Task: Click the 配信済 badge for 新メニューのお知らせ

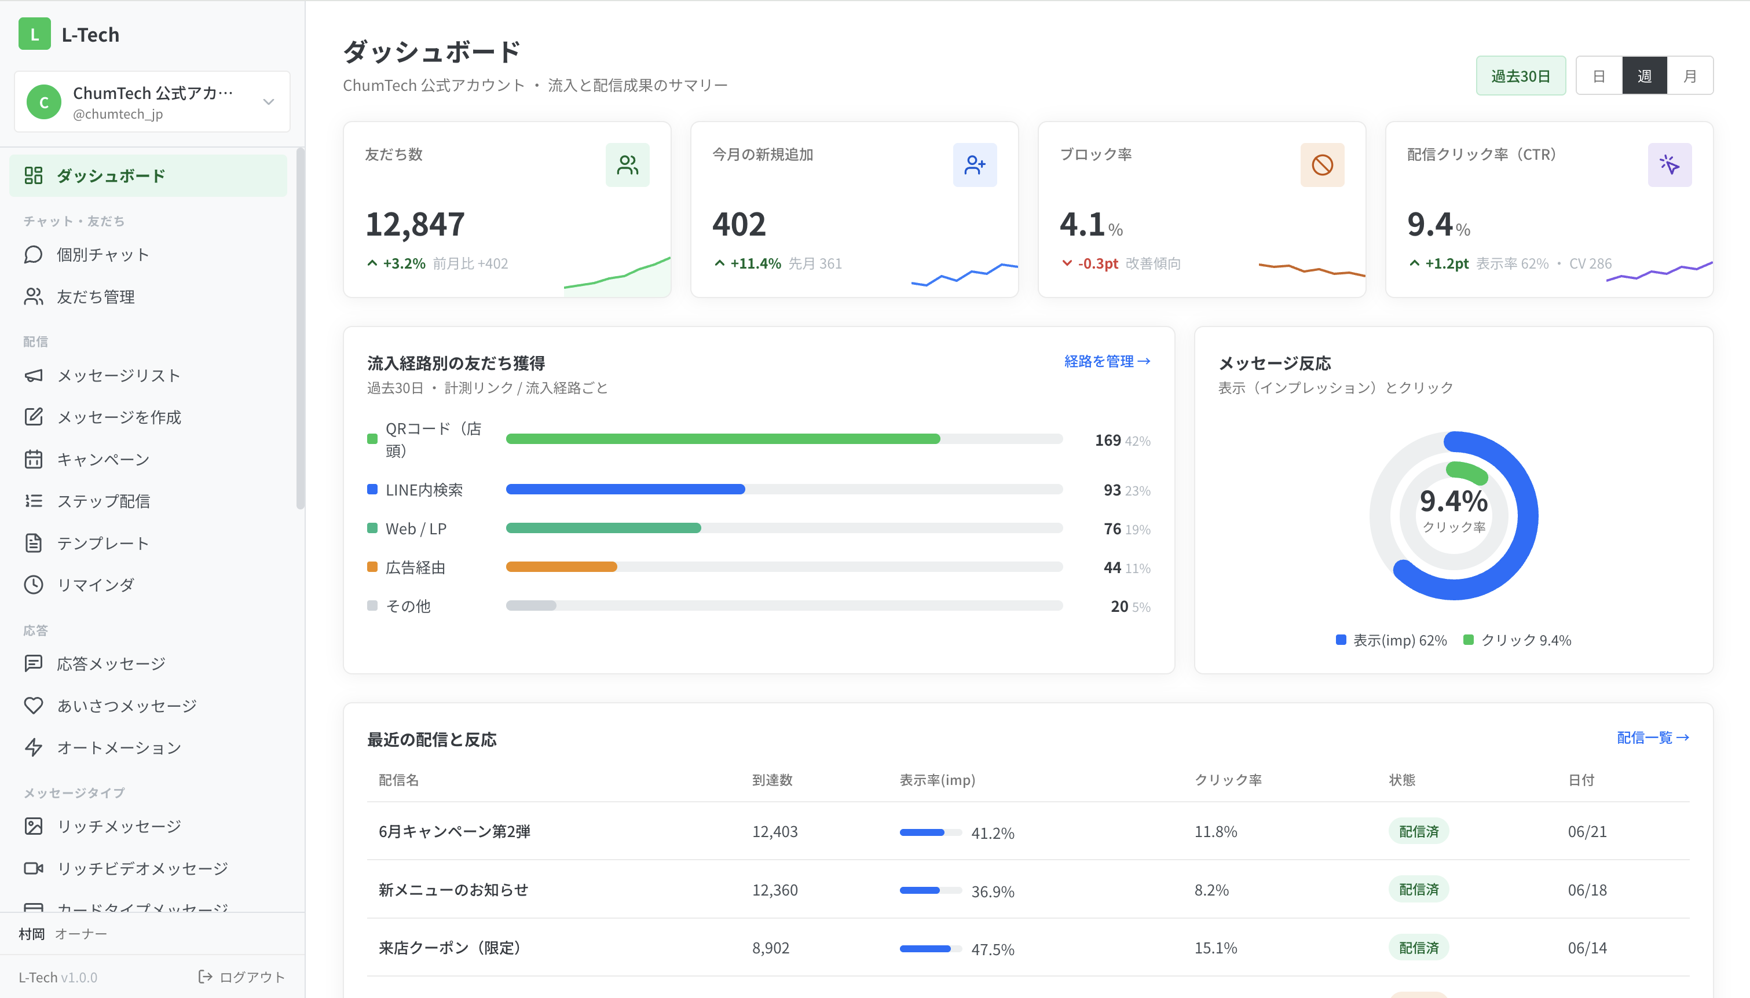Action: [x=1418, y=890]
